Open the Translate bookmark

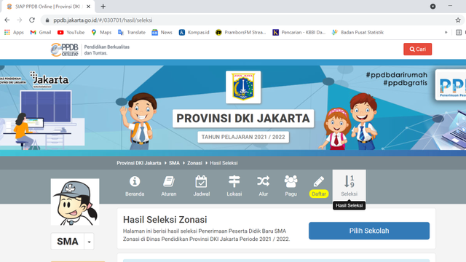tap(132, 32)
